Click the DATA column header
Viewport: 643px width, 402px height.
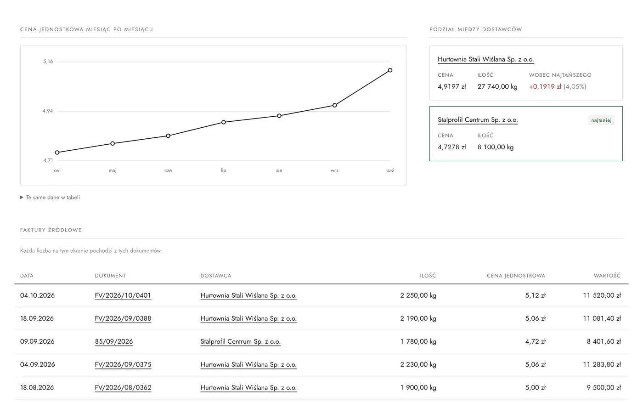[x=27, y=276]
